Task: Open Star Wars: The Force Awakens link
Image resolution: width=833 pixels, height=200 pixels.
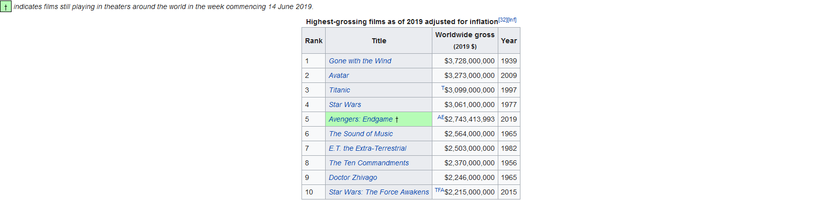Action: (x=378, y=192)
